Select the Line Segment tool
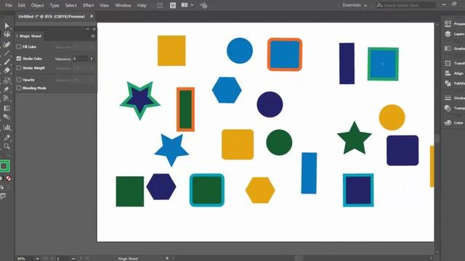Screen dimensions: 465x261 (7, 53)
